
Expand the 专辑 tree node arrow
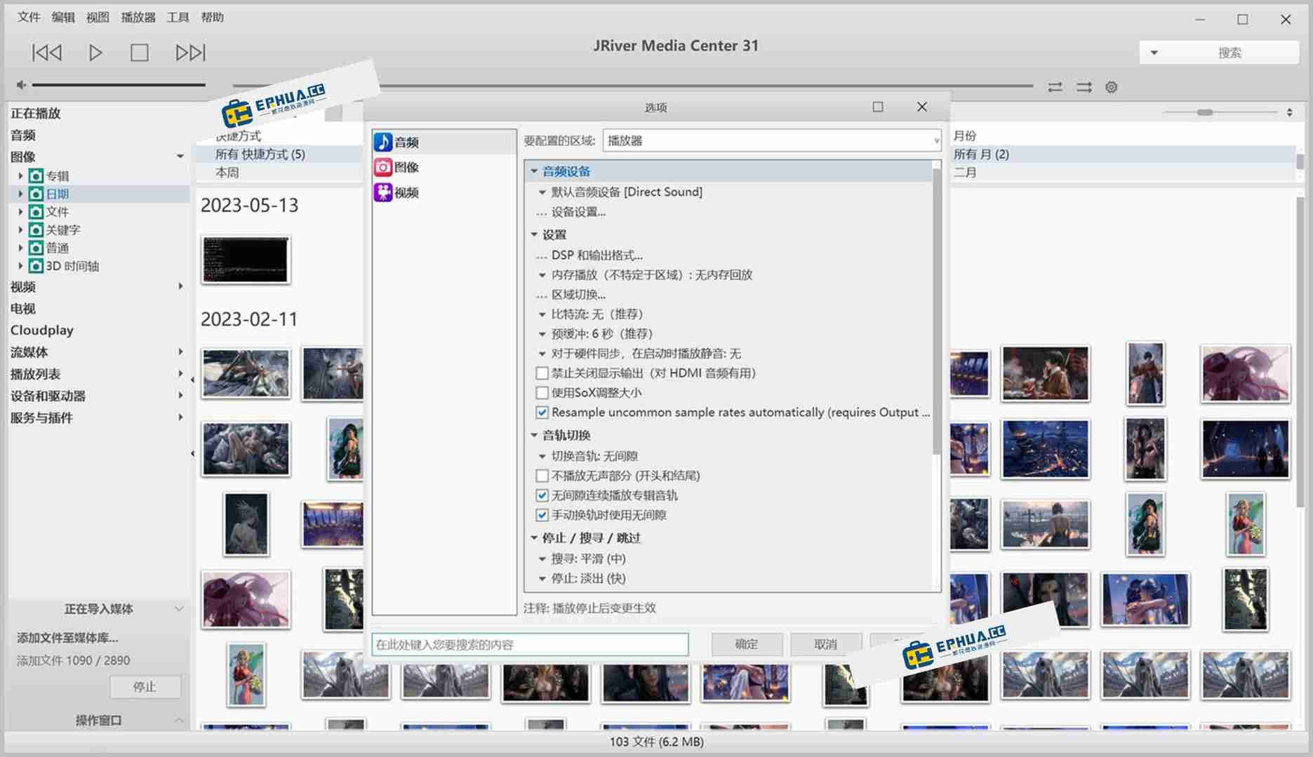[20, 176]
